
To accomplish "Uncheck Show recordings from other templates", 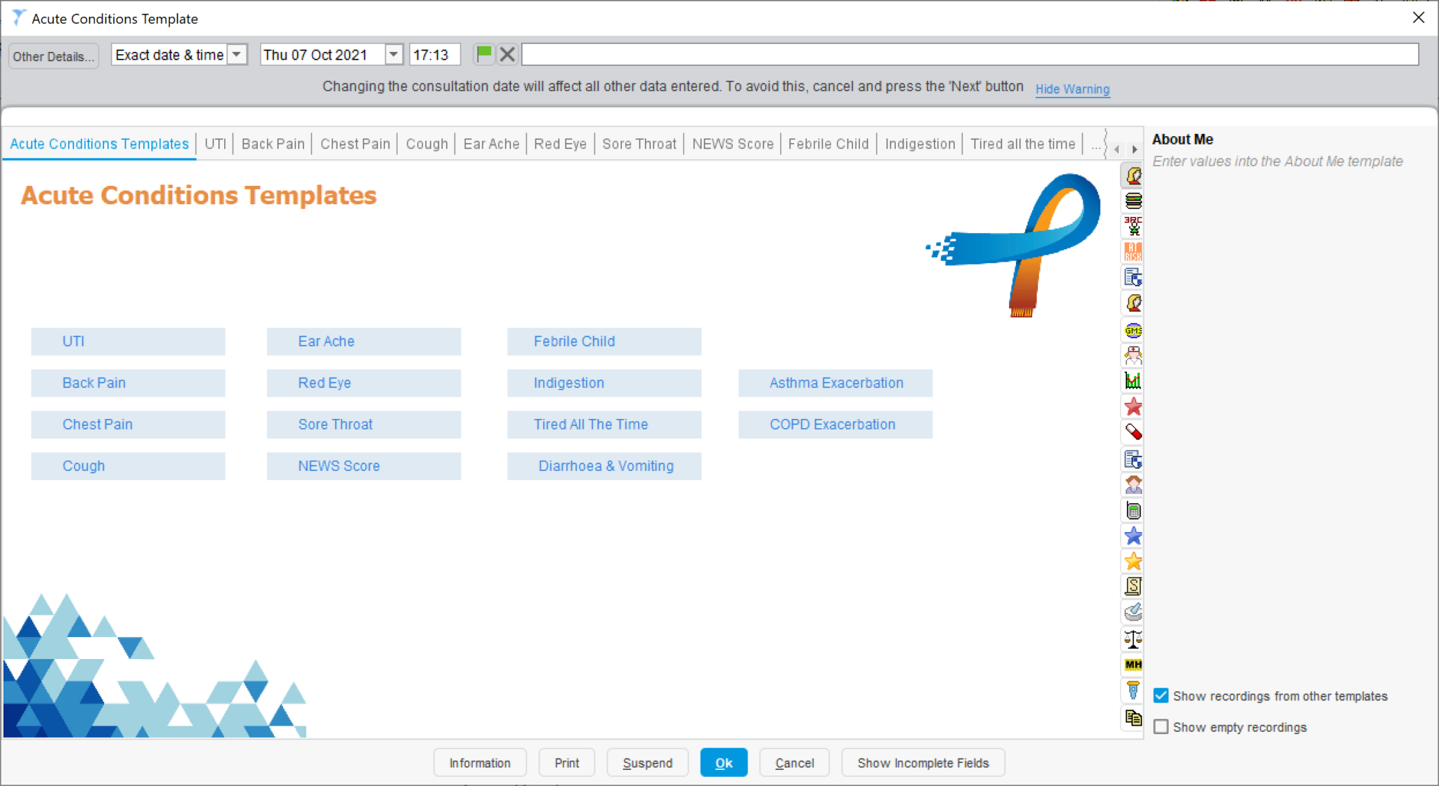I will (x=1161, y=695).
